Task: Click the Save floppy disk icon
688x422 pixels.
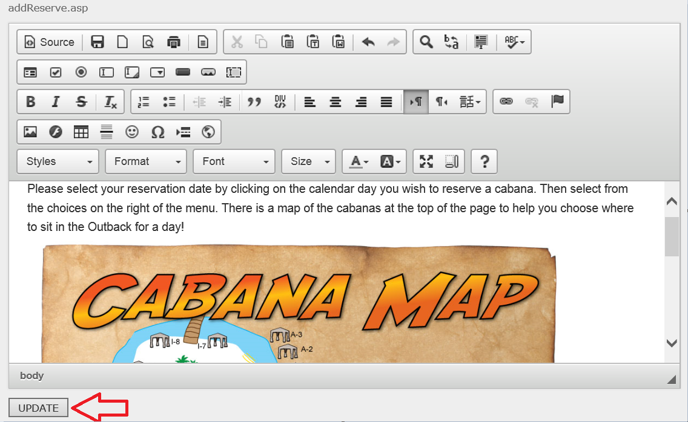Action: click(x=97, y=42)
